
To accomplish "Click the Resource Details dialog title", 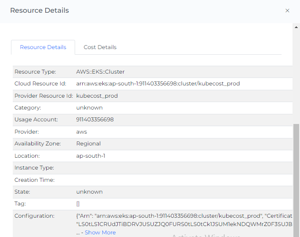I will (40, 11).
